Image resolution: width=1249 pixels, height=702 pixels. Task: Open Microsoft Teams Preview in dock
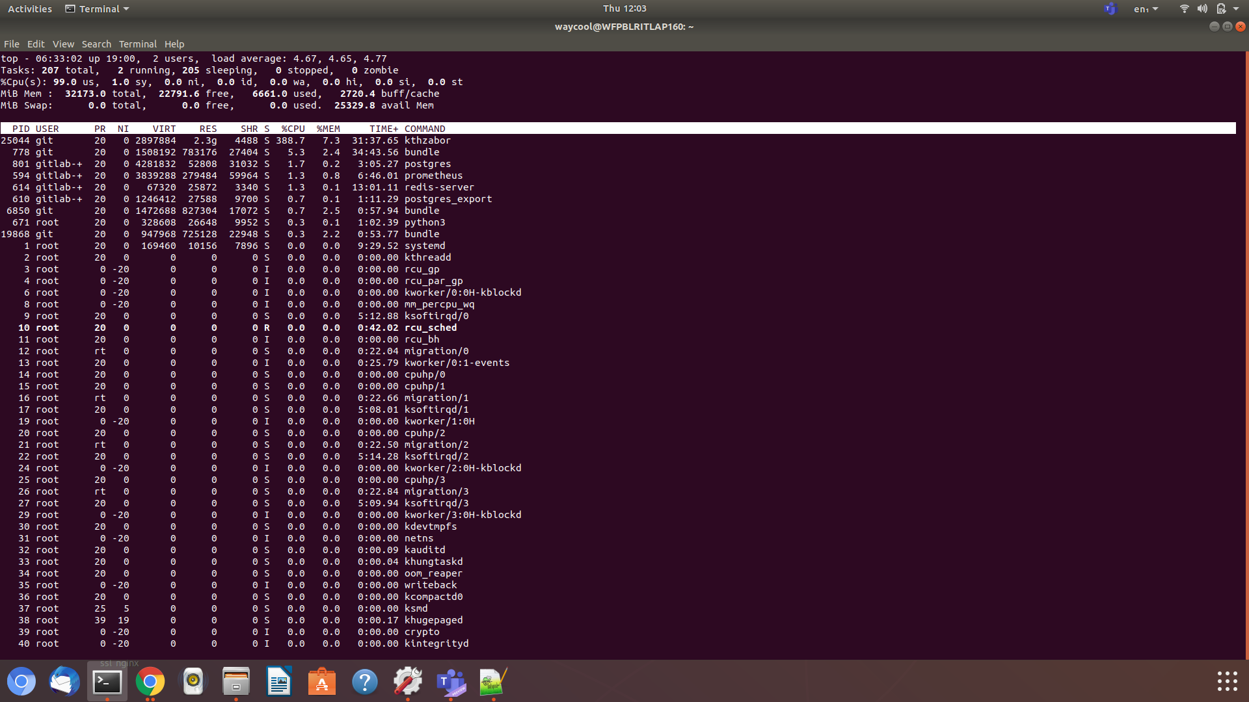coord(451,682)
